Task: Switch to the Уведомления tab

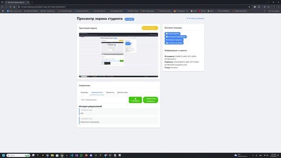Action: (x=97, y=92)
